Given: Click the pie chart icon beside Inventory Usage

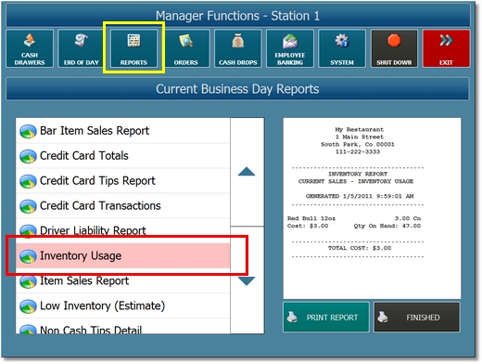Looking at the screenshot, I should (x=28, y=256).
